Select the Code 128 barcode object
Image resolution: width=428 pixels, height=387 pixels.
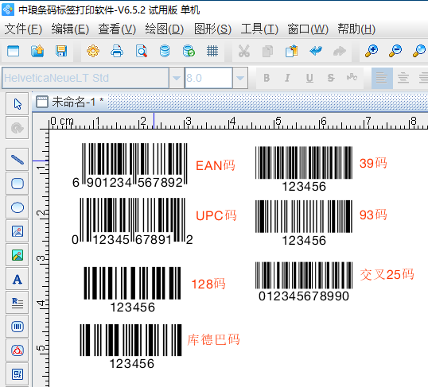tap(132, 289)
